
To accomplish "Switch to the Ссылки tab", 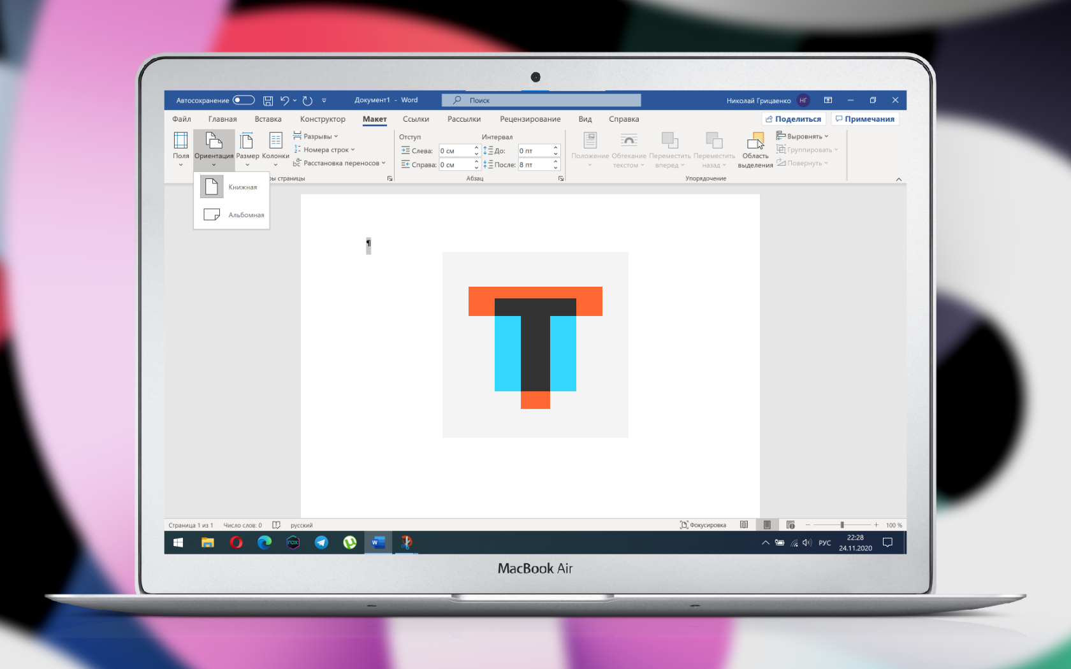I will (416, 119).
